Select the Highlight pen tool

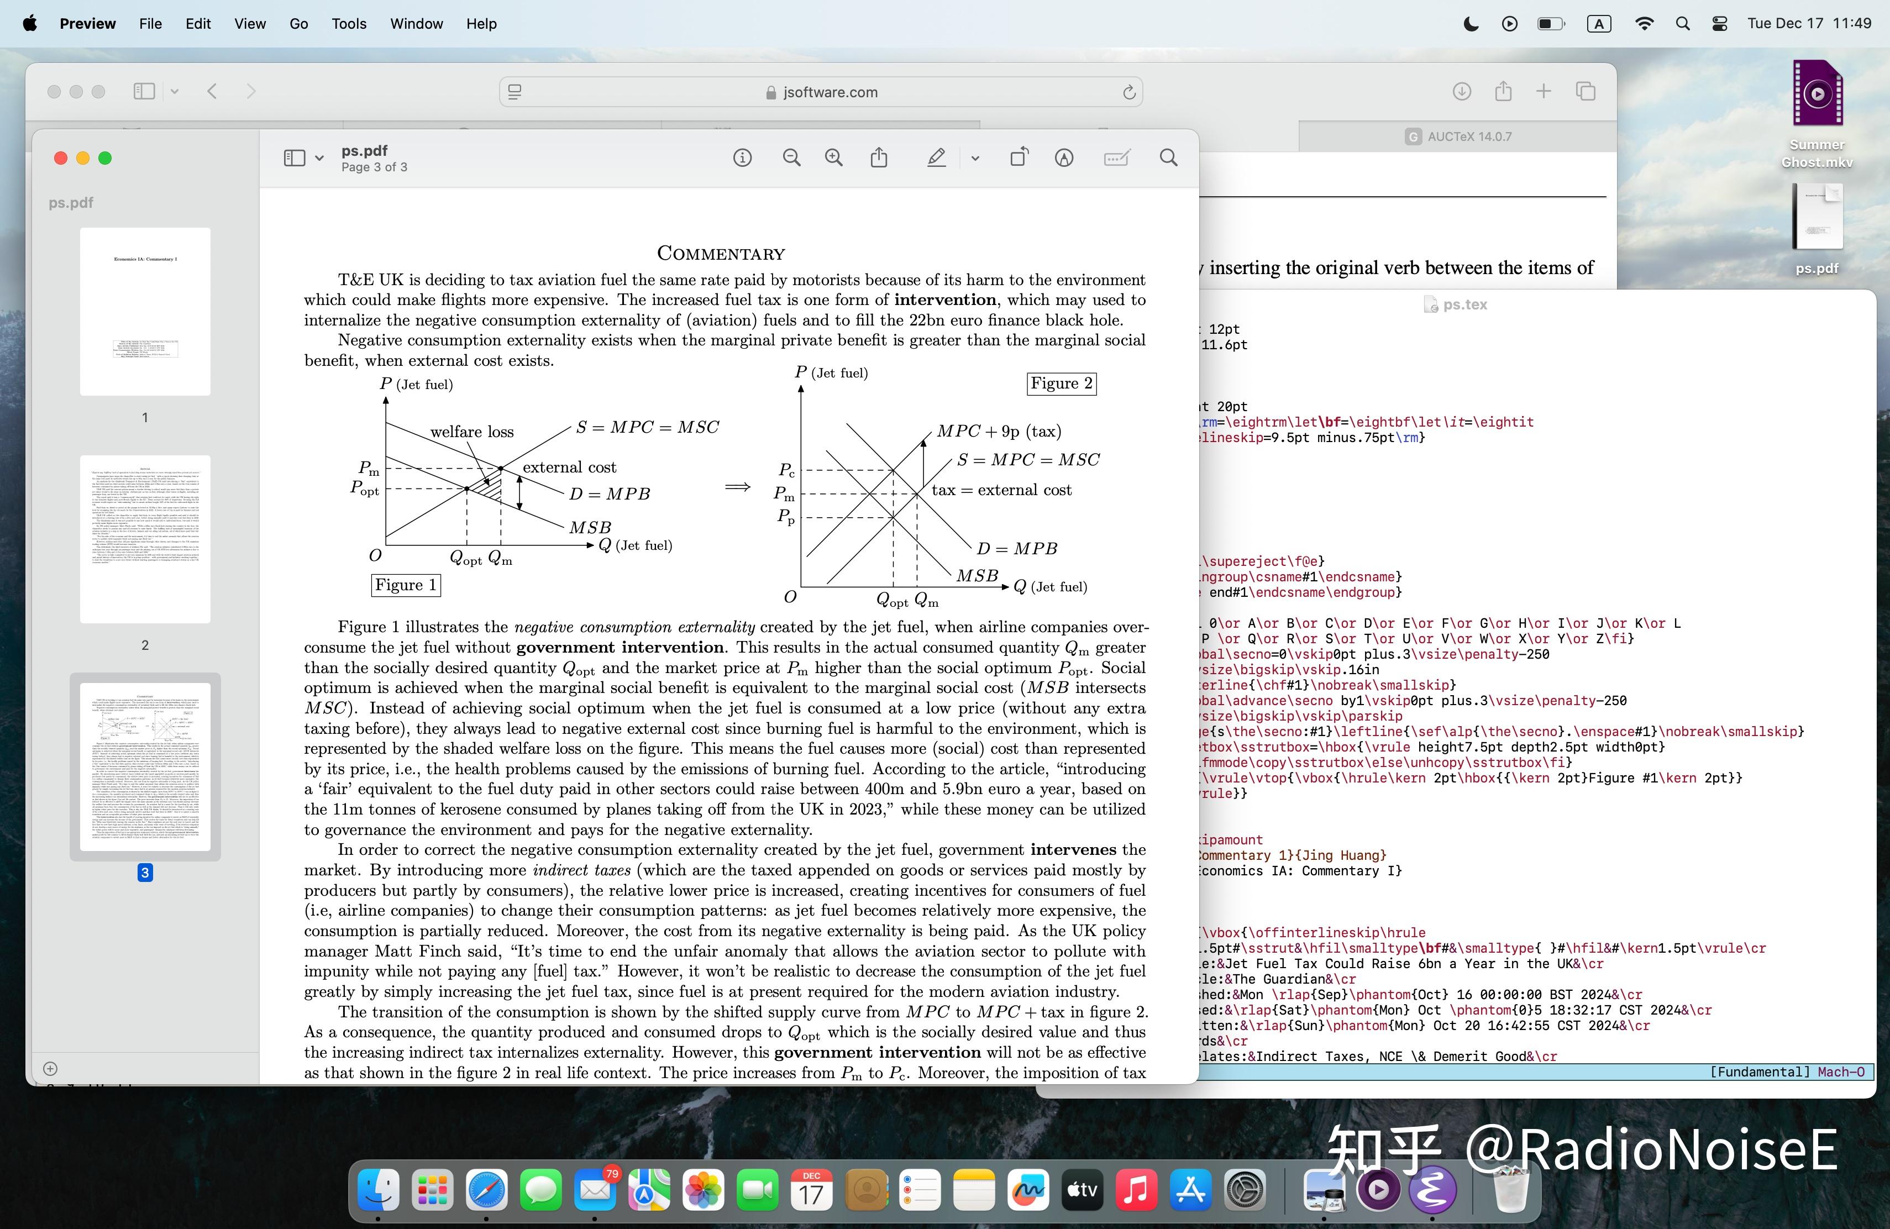coord(936,158)
